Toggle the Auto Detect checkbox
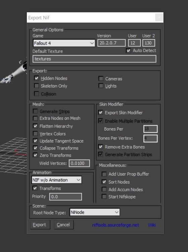Viewport: 188px width, 252px height. pos(128,51)
